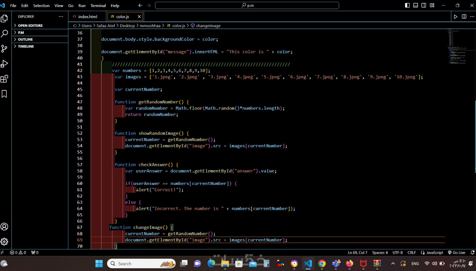Viewport: 476px width, 271px height.
Task: Click the Accounts icon in the activity bar
Action: [4, 227]
